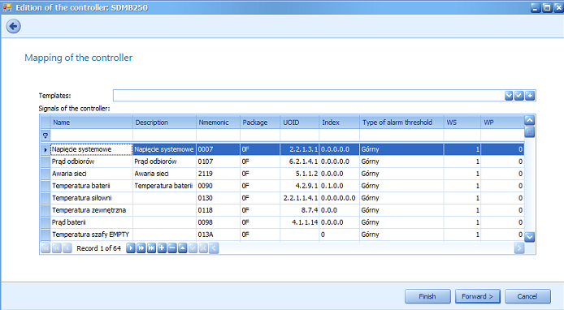Go back with the blue arrow button
This screenshot has height=310, width=564.
point(13,26)
